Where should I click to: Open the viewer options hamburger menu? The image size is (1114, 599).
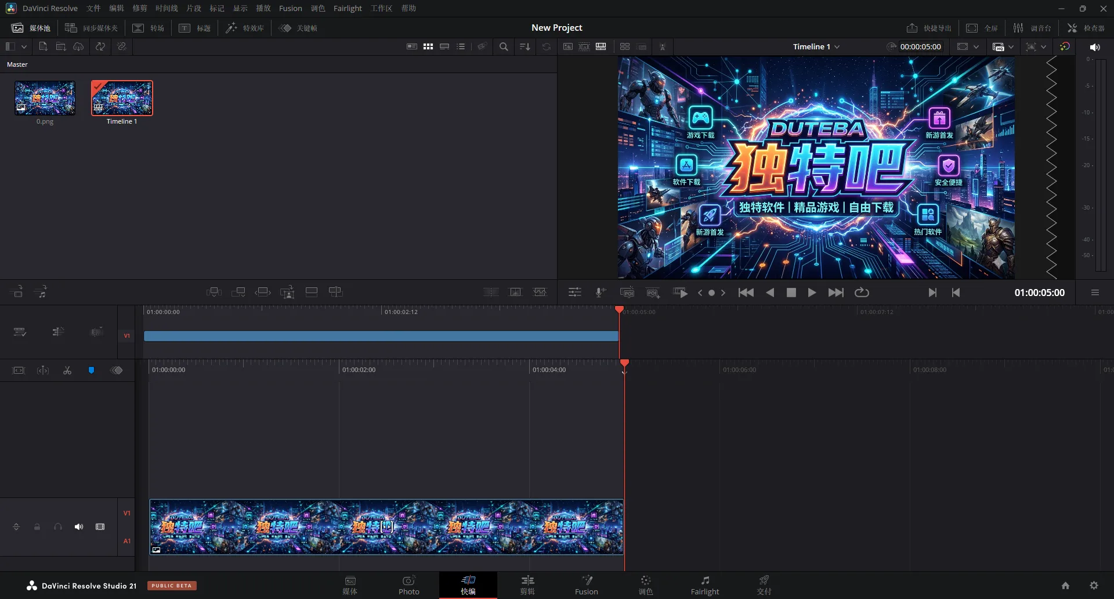point(1095,293)
